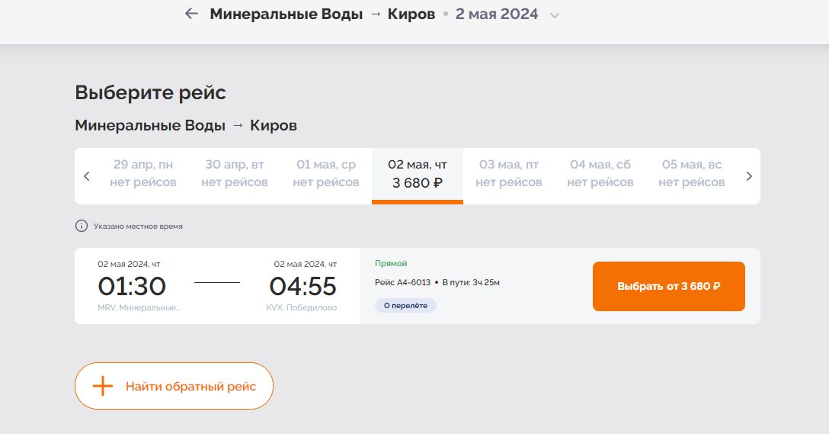
Task: Show earlier dates with the left arrow
Action: [x=87, y=176]
